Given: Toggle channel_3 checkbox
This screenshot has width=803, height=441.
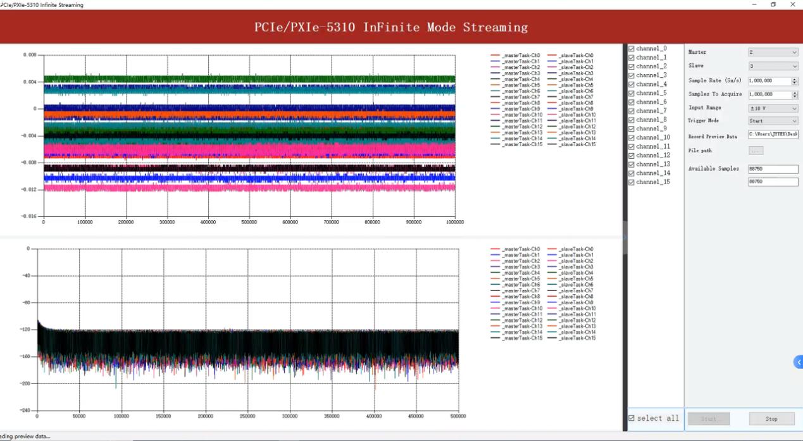Looking at the screenshot, I should pyautogui.click(x=632, y=75).
